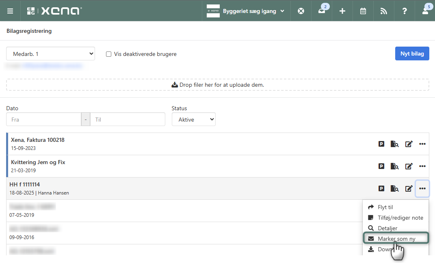Enable Vis deaktiverede brugere checkbox
Image resolution: width=435 pixels, height=263 pixels.
pyautogui.click(x=109, y=54)
